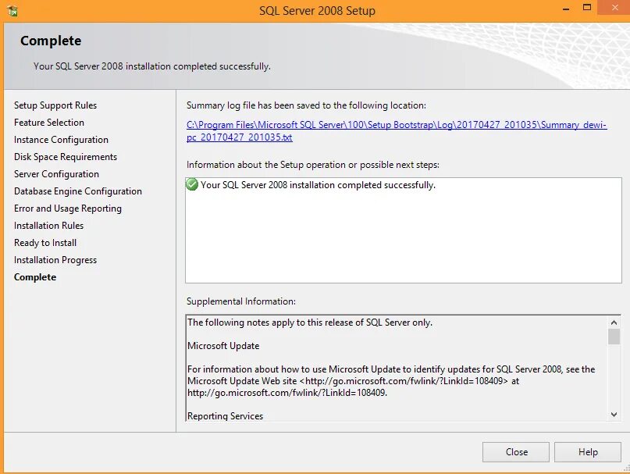The image size is (630, 474).
Task: Click the SQL Server setup icon in title bar
Action: pyautogui.click(x=12, y=11)
